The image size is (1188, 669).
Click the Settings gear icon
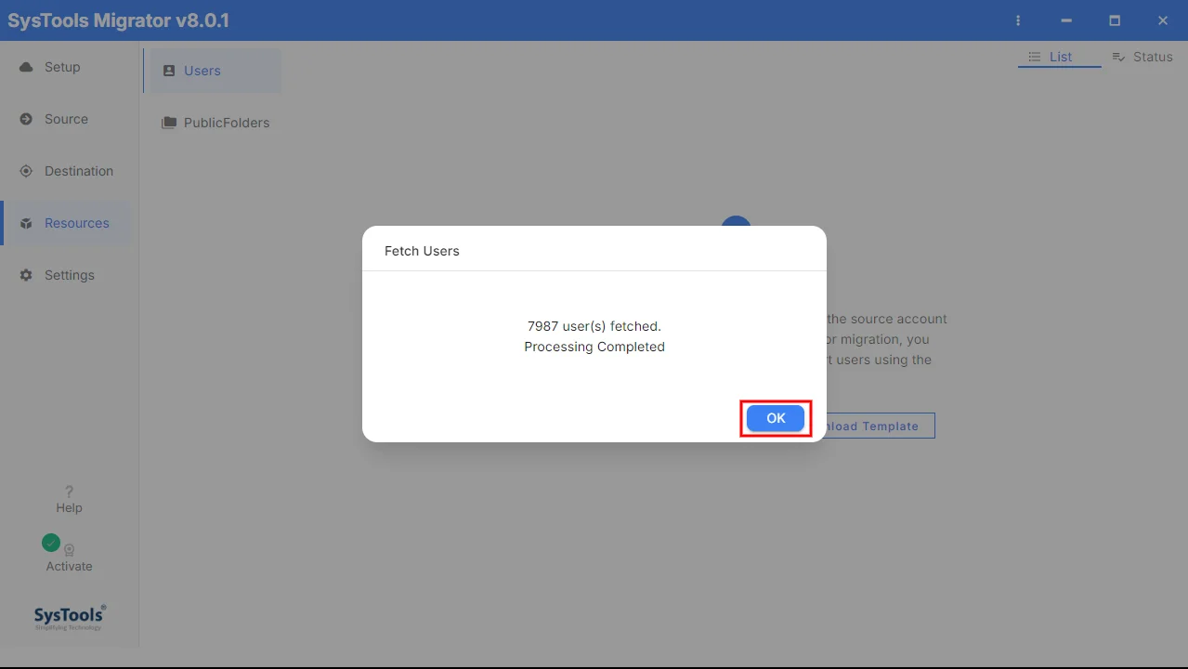pos(26,275)
